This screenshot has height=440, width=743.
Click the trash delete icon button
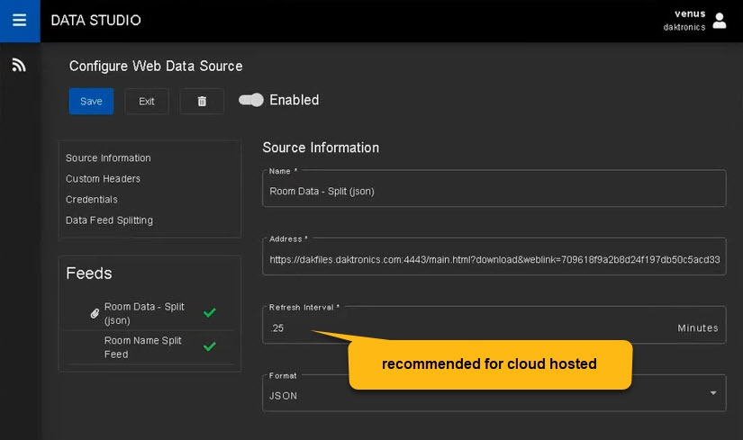(x=202, y=102)
